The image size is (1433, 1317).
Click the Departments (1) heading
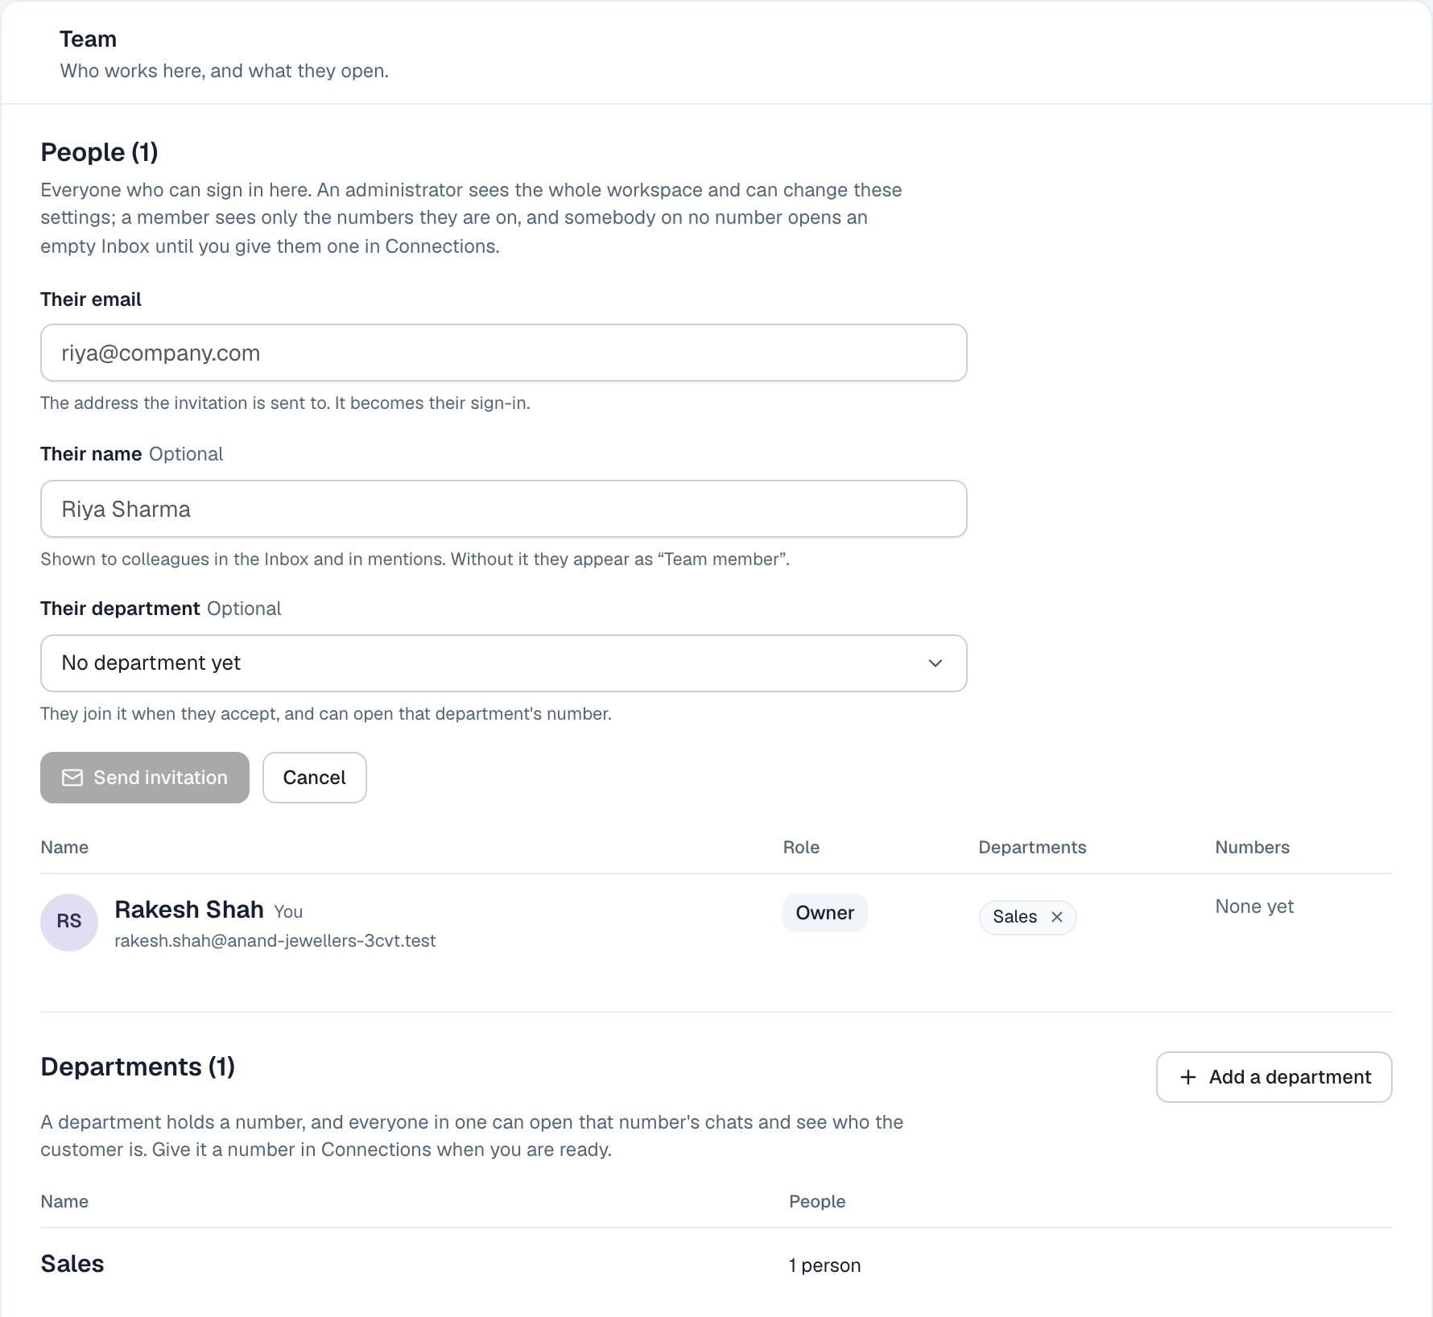tap(138, 1067)
